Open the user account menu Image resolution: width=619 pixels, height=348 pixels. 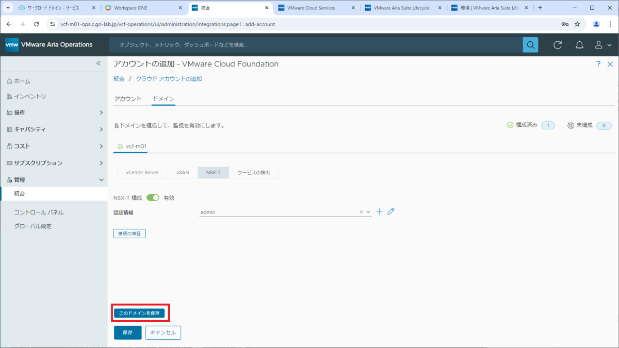point(602,45)
